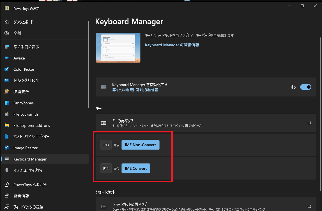Click the Awake coffee cup icon
The image size is (322, 211).
pyautogui.click(x=7, y=58)
